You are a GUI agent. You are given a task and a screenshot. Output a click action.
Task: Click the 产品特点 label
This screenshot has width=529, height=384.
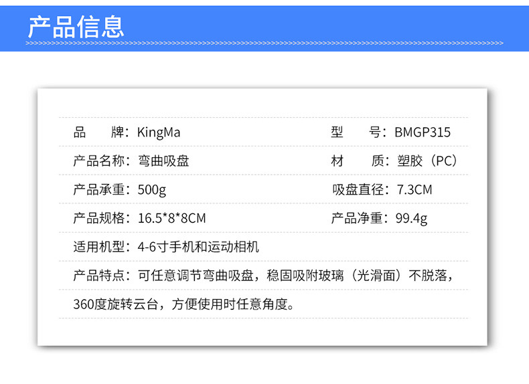click(99, 276)
